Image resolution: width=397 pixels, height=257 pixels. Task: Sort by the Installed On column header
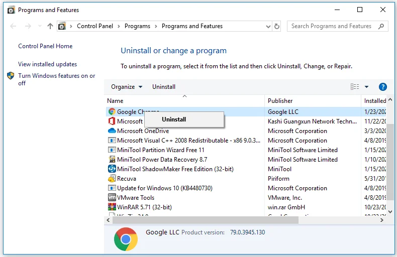point(375,101)
